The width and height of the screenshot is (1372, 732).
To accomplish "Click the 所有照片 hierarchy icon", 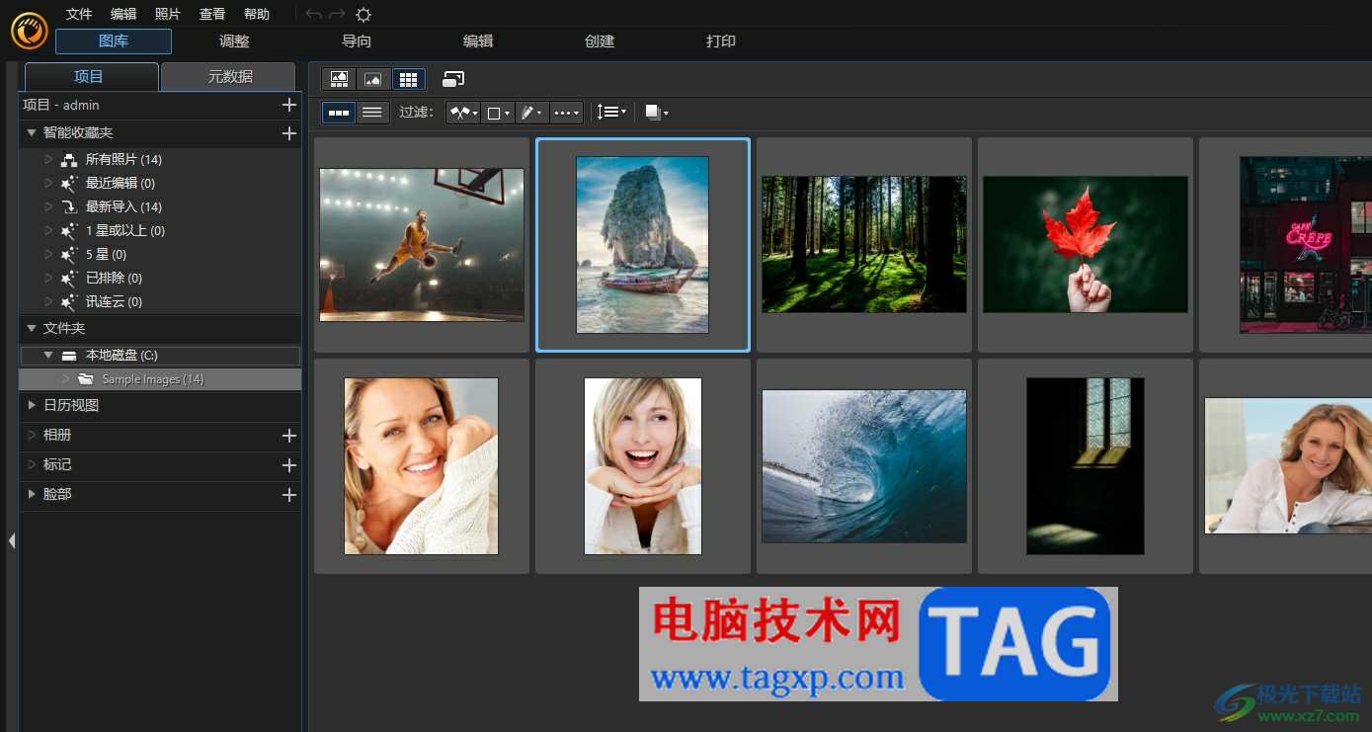I will click(x=69, y=159).
